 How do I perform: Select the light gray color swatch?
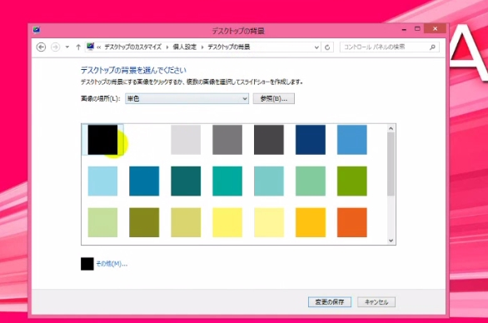tap(186, 140)
